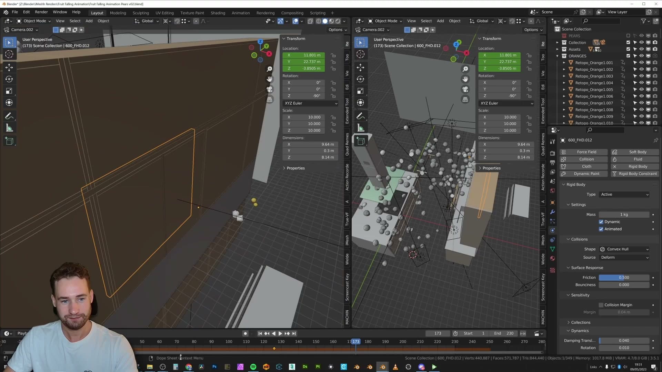The height and width of the screenshot is (372, 662).
Task: Switch to the Modeling workspace tab
Action: [x=118, y=13]
